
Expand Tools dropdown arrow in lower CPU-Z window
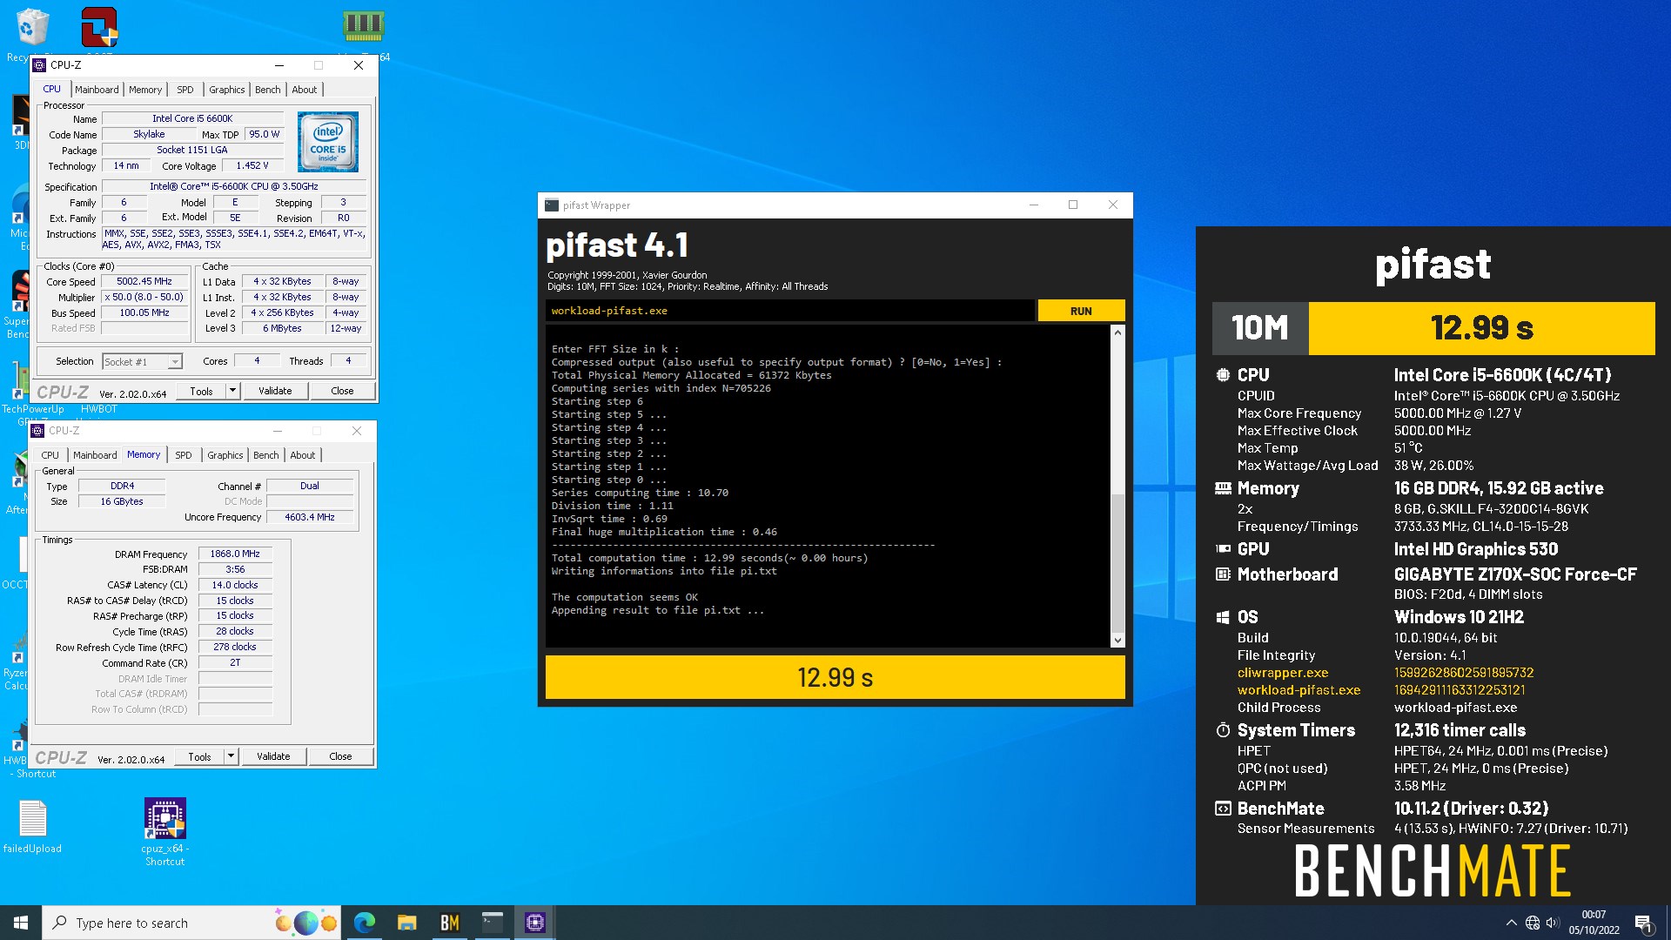(231, 756)
